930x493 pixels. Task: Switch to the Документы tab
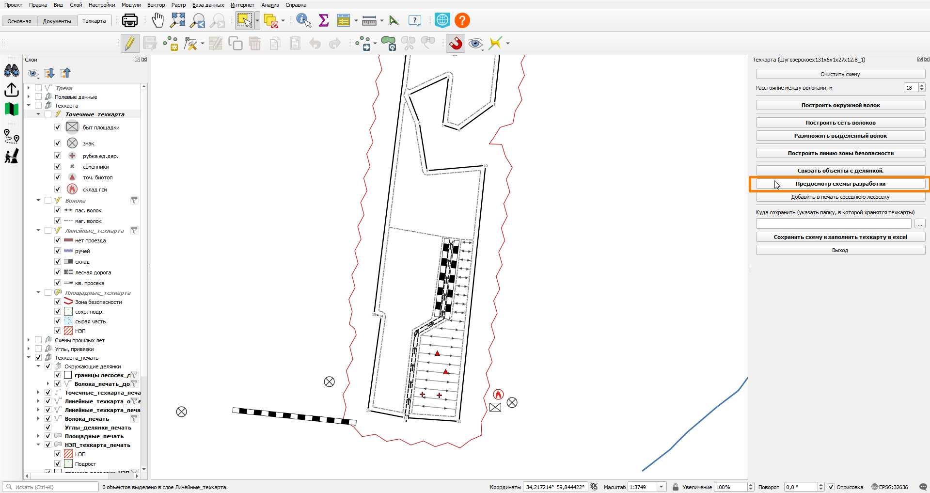click(x=57, y=21)
